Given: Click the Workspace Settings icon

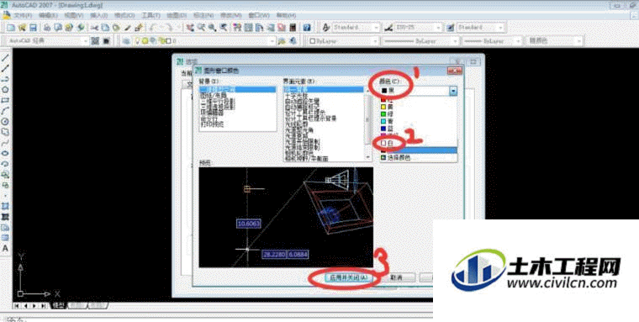Looking at the screenshot, I should pos(95,40).
